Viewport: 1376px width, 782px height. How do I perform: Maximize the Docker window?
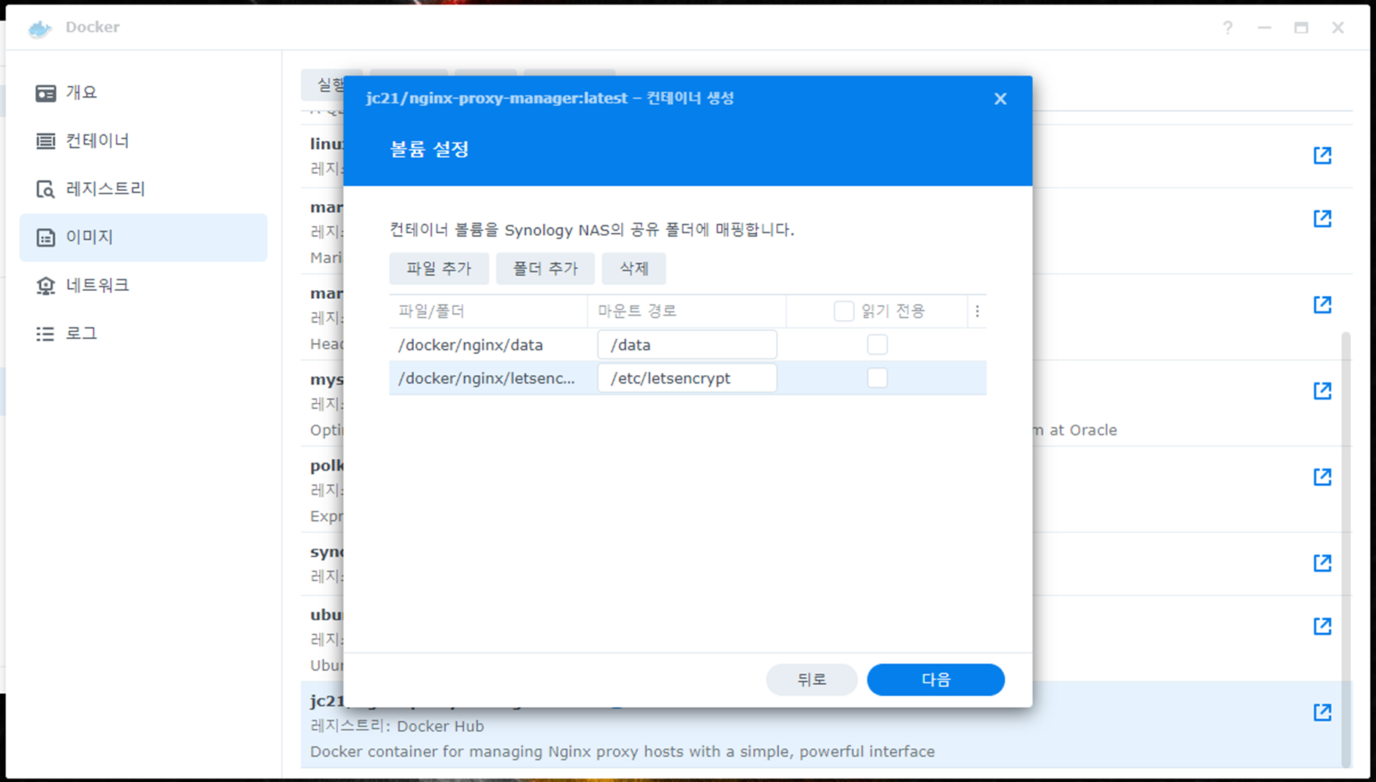click(x=1301, y=28)
